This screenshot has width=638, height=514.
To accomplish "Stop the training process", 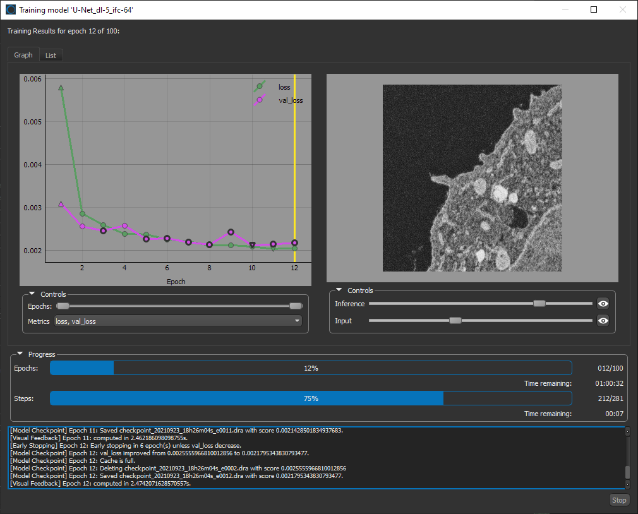I will coord(618,500).
